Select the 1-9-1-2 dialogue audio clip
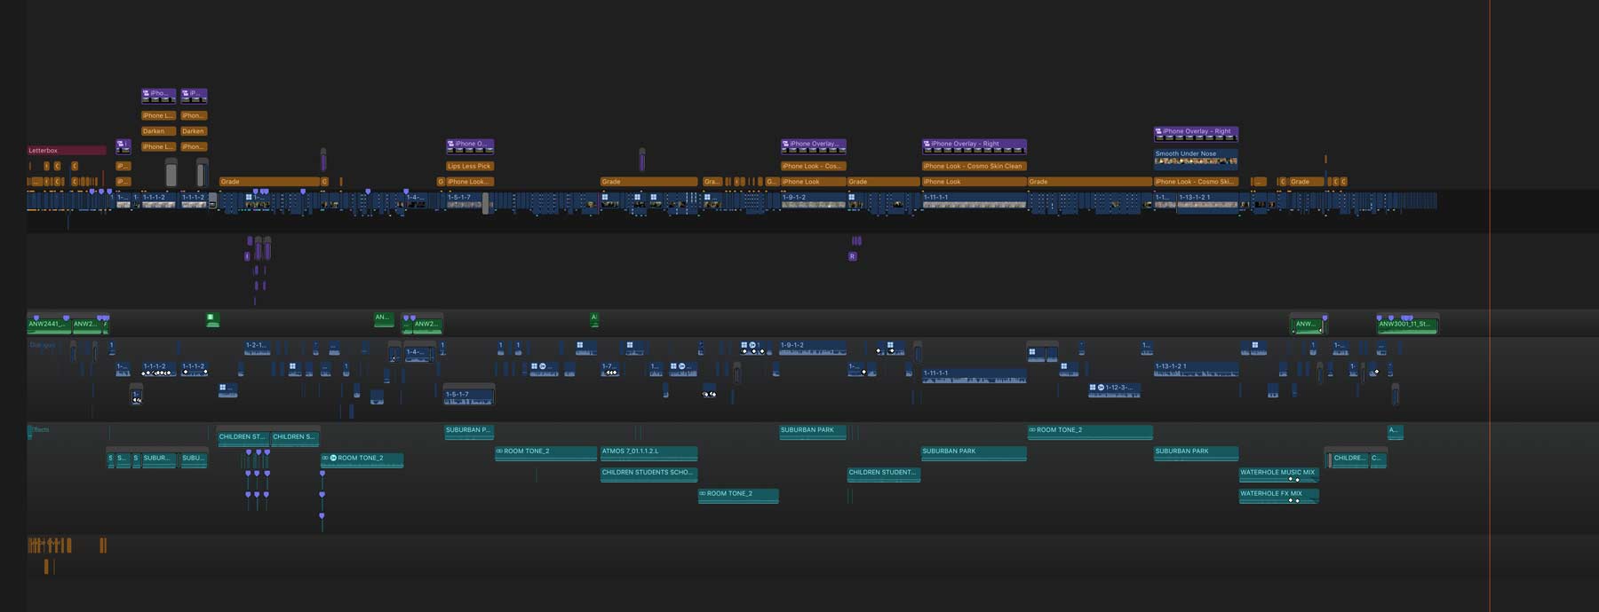The image size is (1599, 612). coord(813,349)
